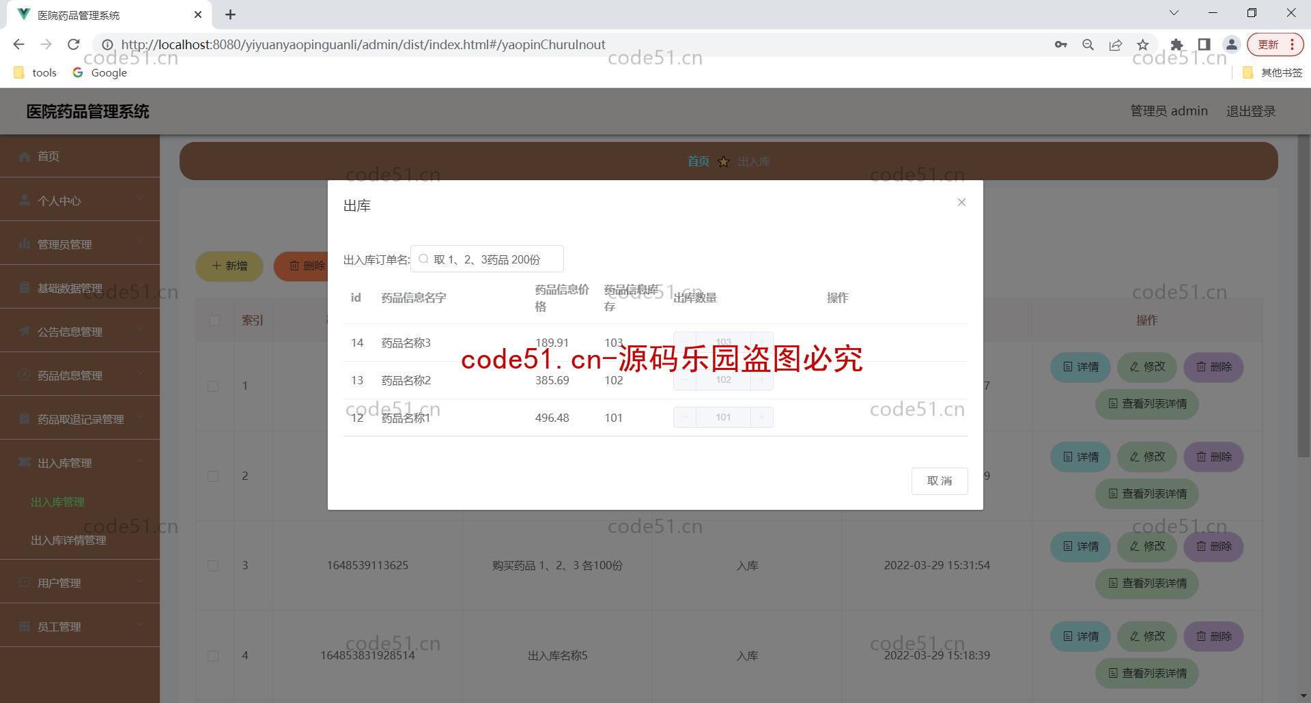
Task: Click 详情 button for row 1
Action: (x=1081, y=367)
